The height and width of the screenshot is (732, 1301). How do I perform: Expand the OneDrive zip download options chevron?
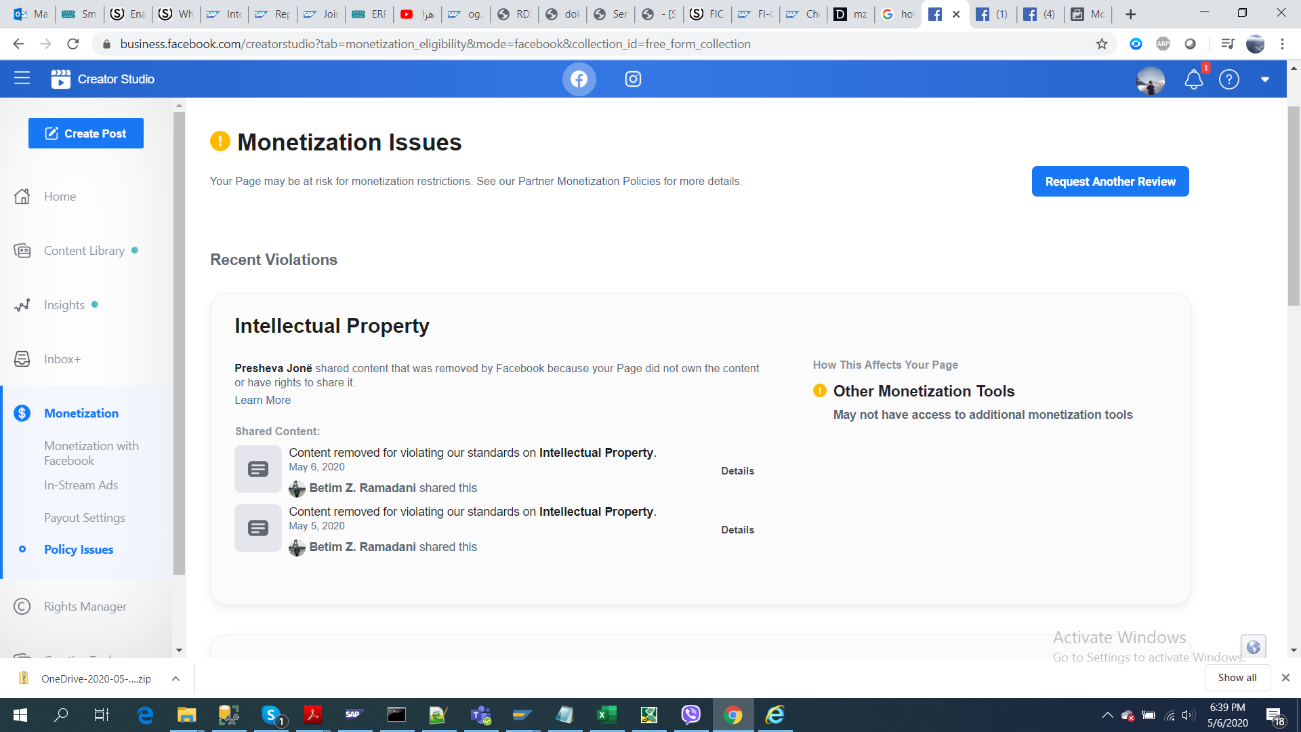(x=175, y=678)
